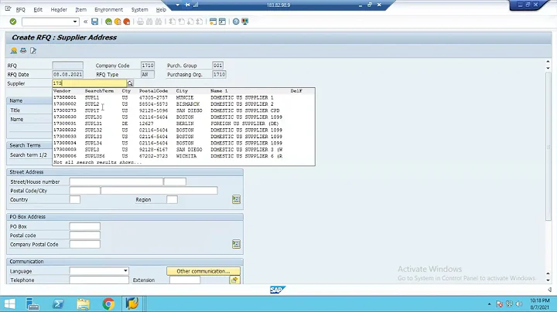Click the PO Box Address expand details icon

236,244
